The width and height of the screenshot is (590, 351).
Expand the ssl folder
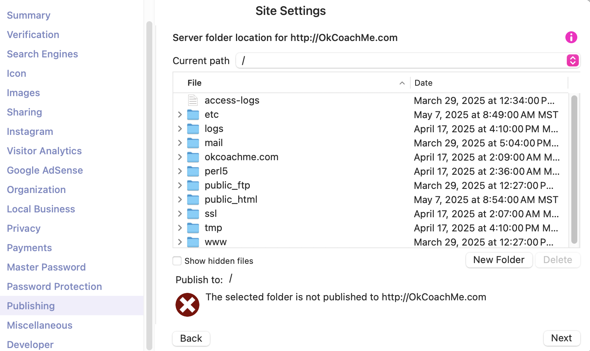click(180, 214)
